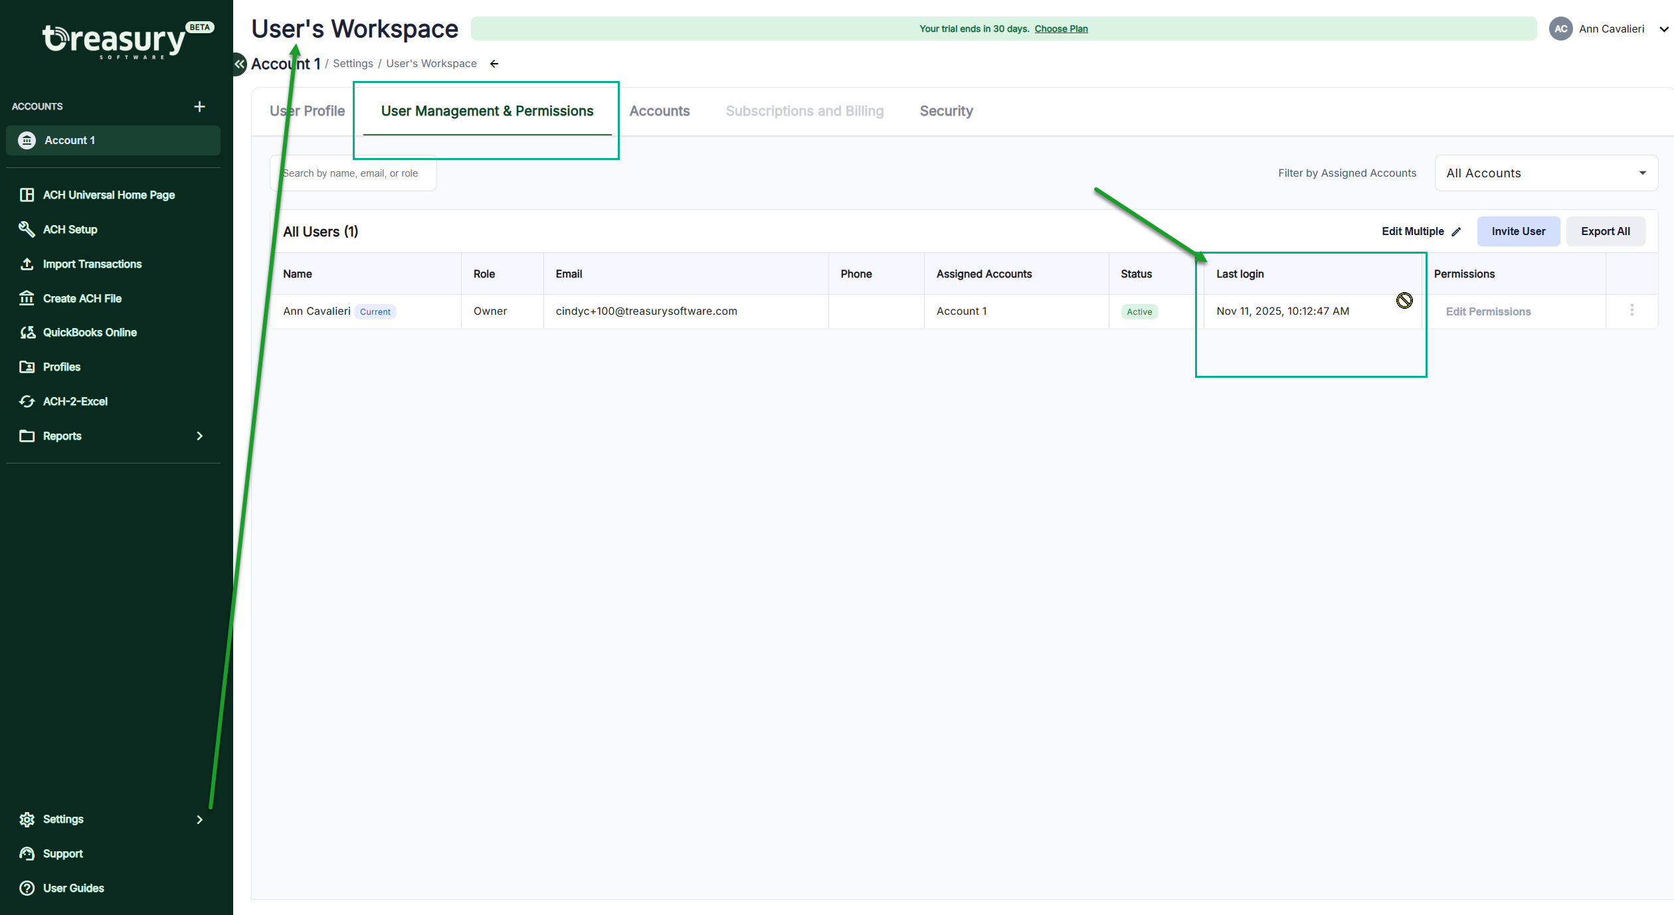This screenshot has width=1674, height=915.
Task: Expand the Reports submenu
Action: tap(199, 436)
